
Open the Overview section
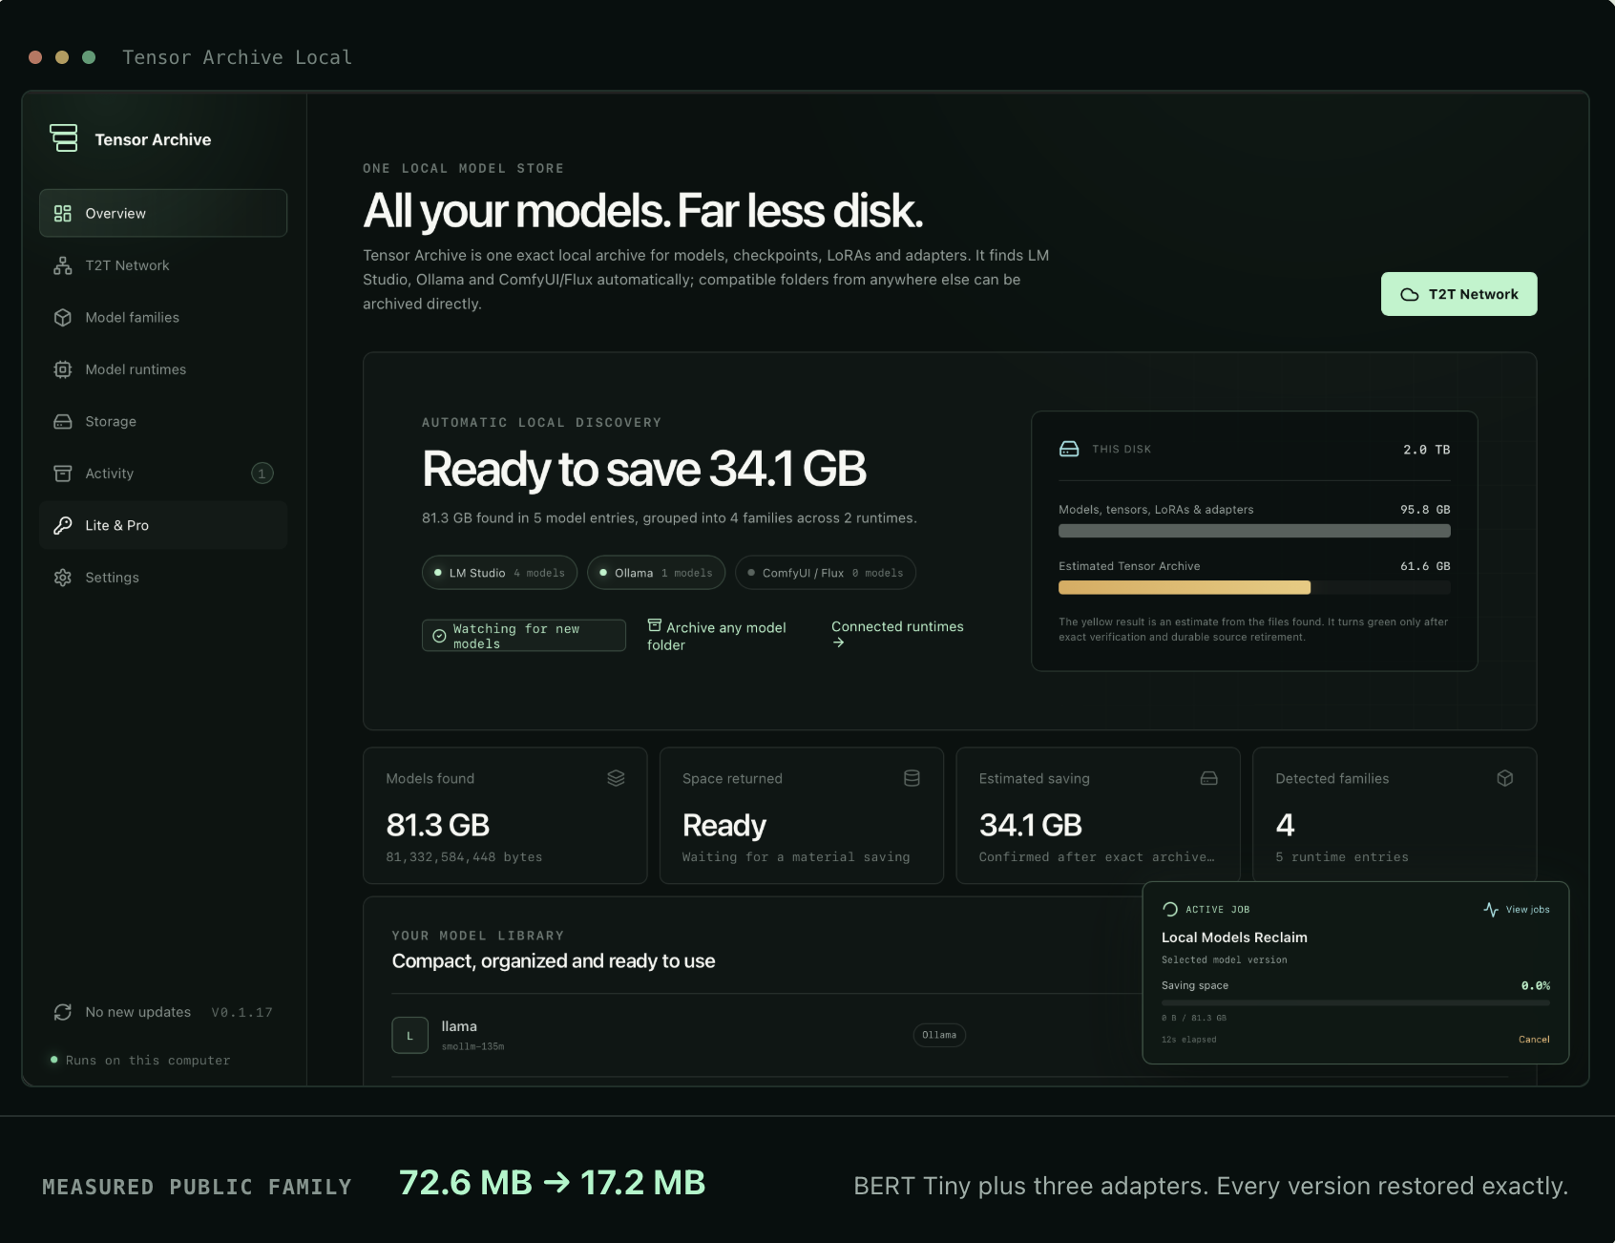[163, 213]
